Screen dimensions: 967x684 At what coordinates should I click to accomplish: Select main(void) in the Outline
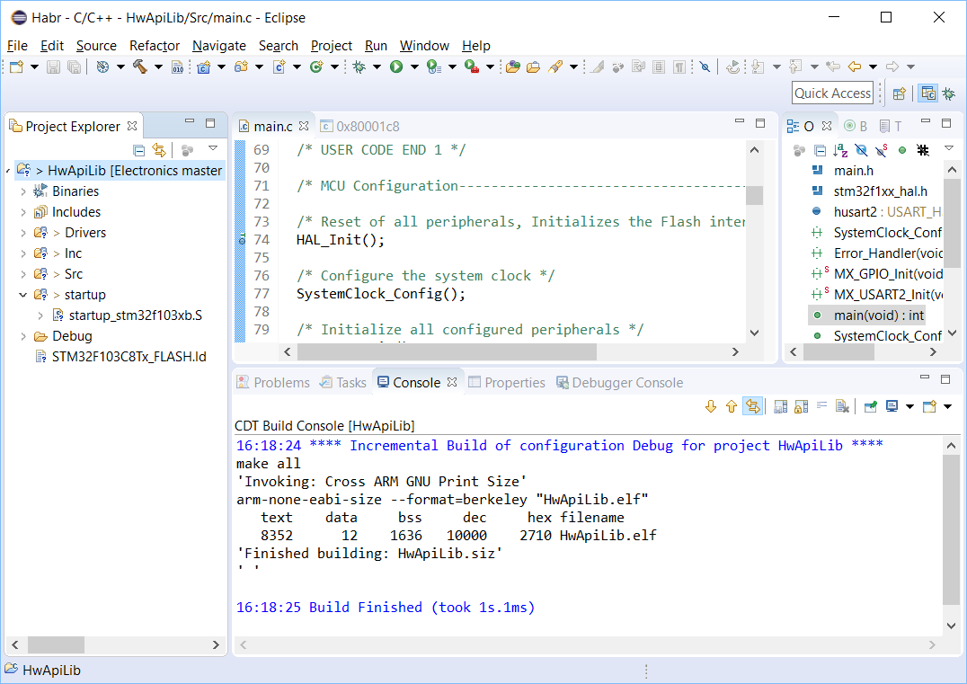[x=878, y=315]
